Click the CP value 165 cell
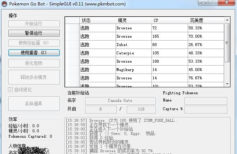This screenshot has height=154, width=237. 170,36
